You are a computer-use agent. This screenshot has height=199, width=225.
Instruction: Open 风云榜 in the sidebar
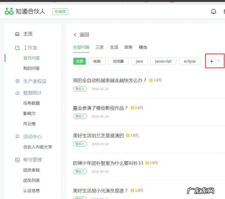pyautogui.click(x=29, y=124)
